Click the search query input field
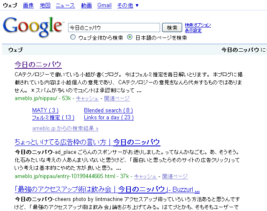This screenshot has height=211, width=267. (x=114, y=28)
